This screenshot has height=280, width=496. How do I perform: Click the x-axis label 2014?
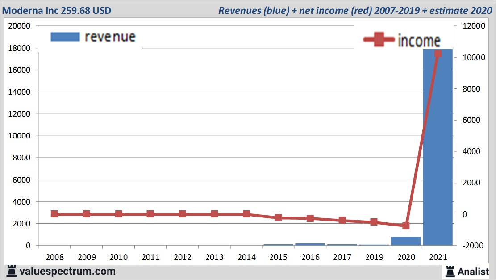coord(246,257)
